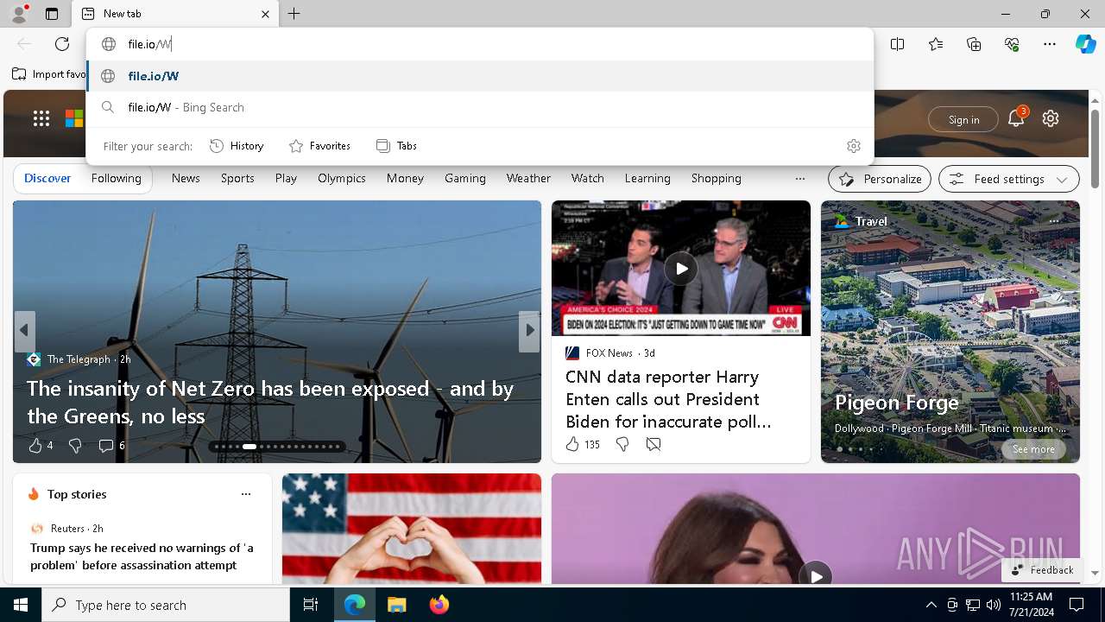Image resolution: width=1105 pixels, height=622 pixels.
Task: Click taskbar search box
Action: [x=166, y=605]
